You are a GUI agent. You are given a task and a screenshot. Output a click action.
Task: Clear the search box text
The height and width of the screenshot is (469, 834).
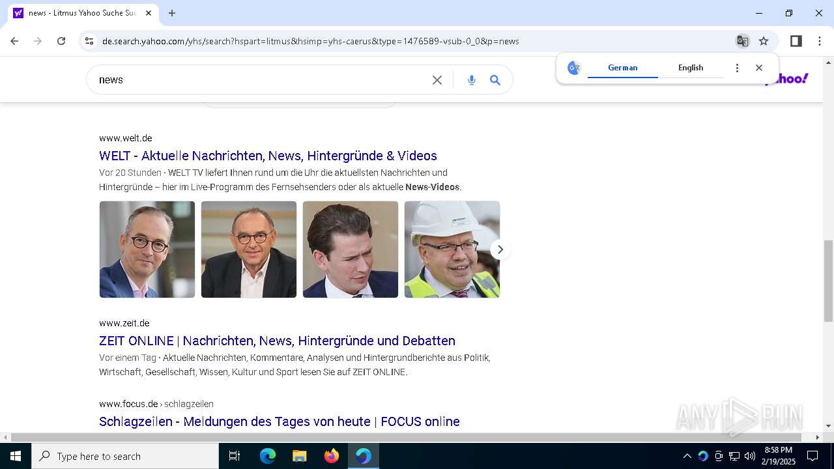(437, 80)
